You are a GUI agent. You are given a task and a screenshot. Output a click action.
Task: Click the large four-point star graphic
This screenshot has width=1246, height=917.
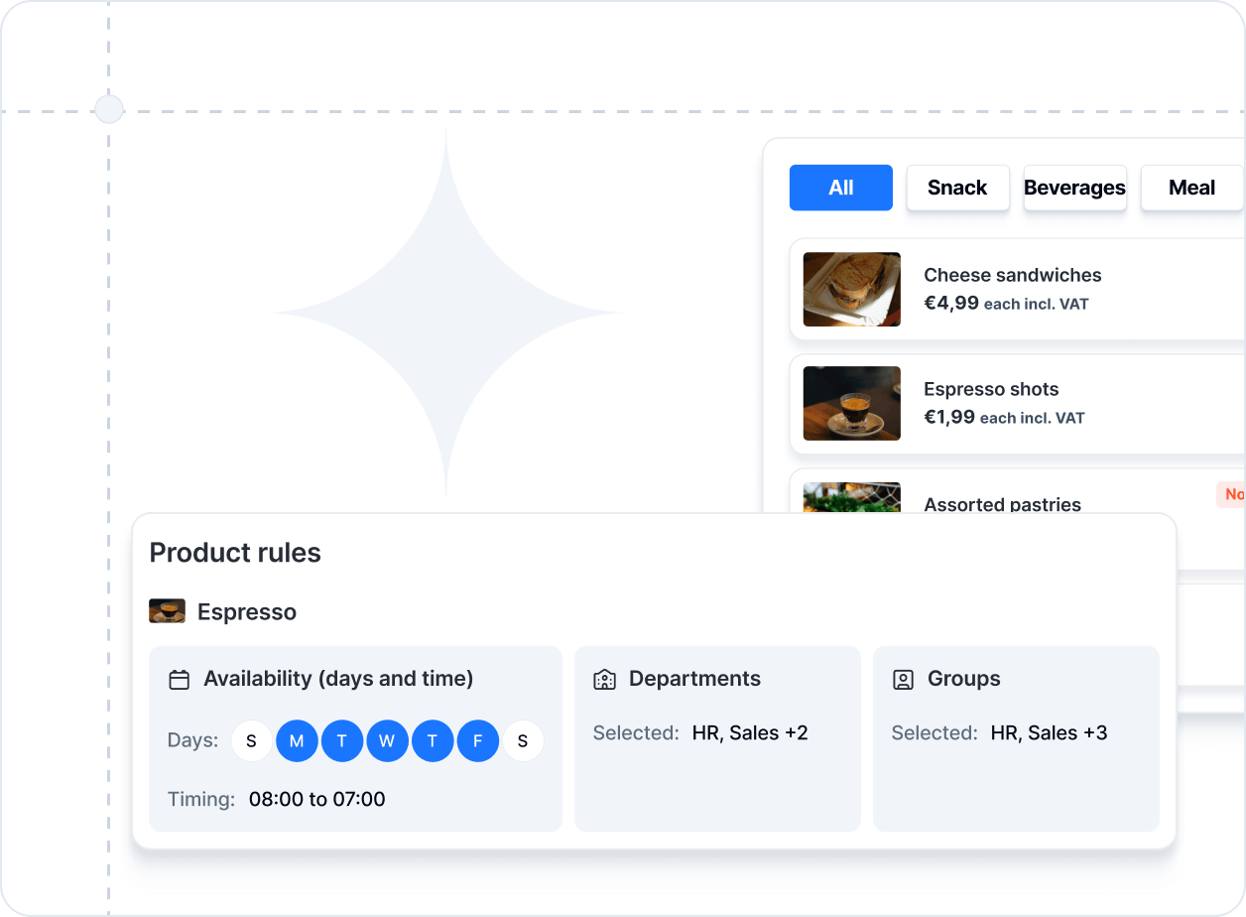[x=445, y=313]
